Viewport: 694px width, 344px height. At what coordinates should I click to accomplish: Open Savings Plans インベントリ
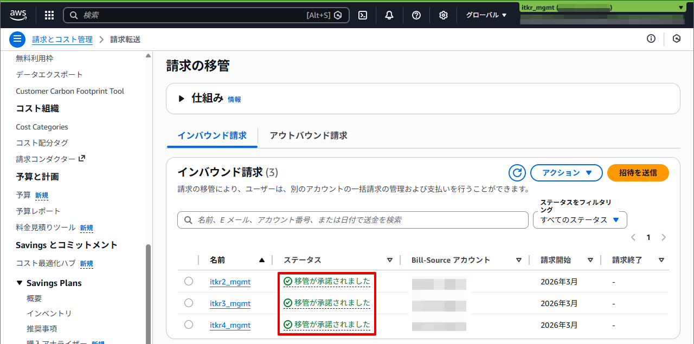49,313
